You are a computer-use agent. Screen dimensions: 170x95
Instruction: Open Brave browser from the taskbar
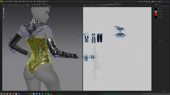pyautogui.click(x=13, y=94)
